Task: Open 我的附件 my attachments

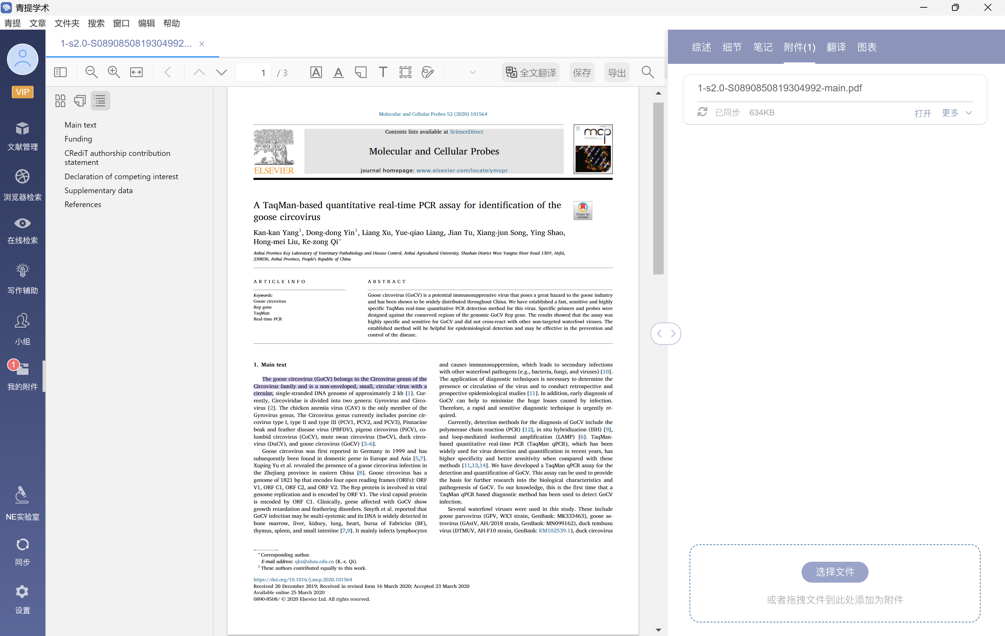Action: pos(23,375)
